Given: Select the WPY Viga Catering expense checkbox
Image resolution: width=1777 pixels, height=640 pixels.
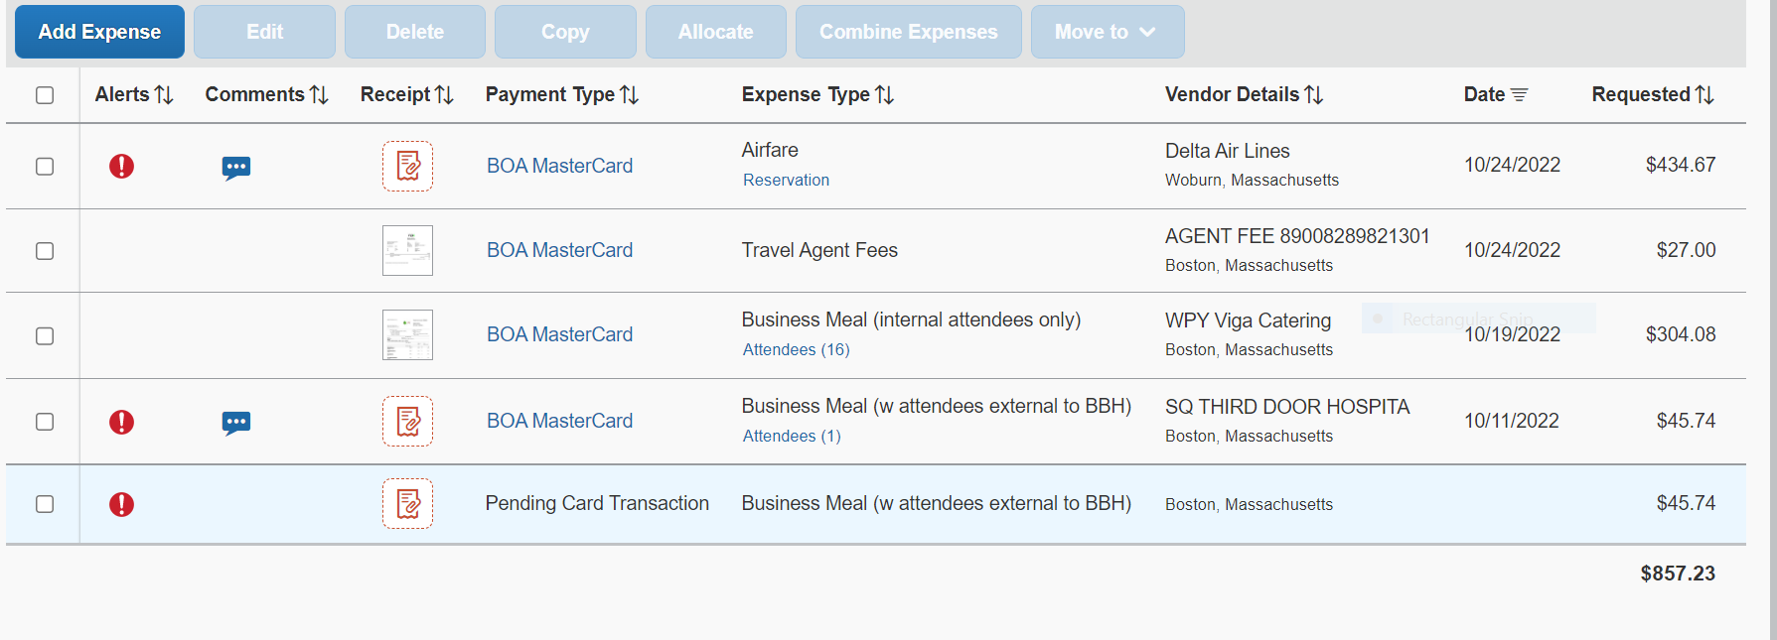Looking at the screenshot, I should [x=45, y=336].
